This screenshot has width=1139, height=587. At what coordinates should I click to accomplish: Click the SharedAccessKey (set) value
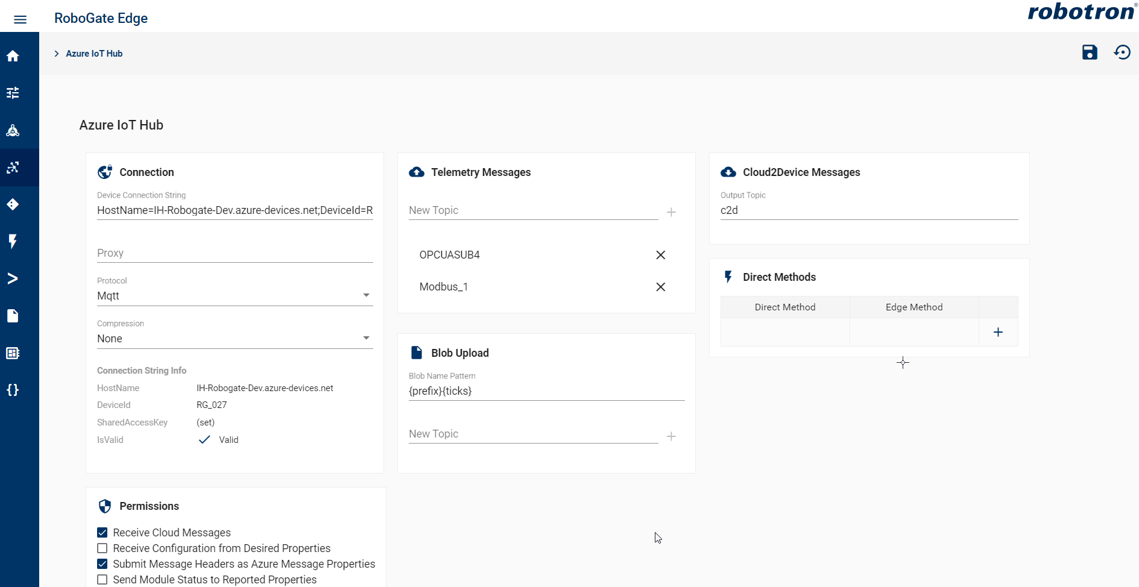tap(206, 422)
